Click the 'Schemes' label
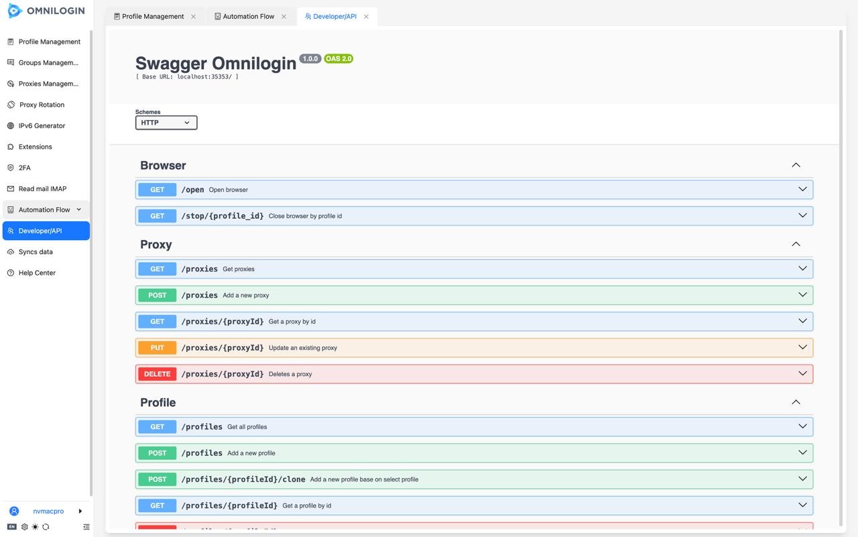The width and height of the screenshot is (858, 537). coord(148,112)
